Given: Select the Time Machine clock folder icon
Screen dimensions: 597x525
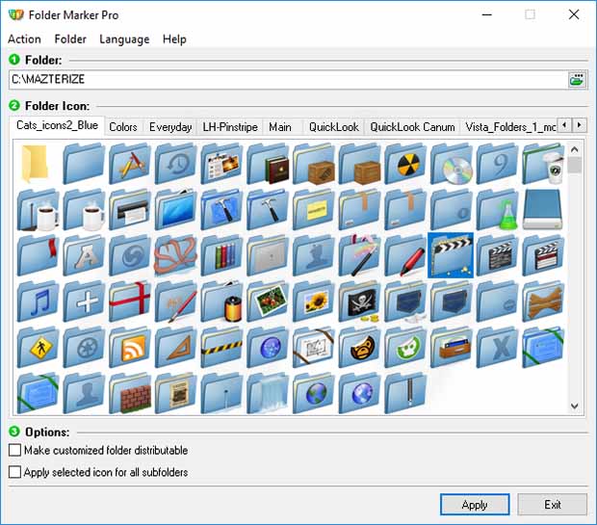Looking at the screenshot, I should click(174, 163).
